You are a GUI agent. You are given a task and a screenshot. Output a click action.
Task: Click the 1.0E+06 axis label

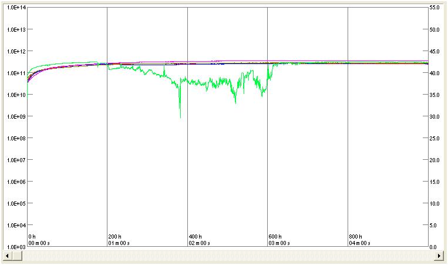[x=16, y=182]
